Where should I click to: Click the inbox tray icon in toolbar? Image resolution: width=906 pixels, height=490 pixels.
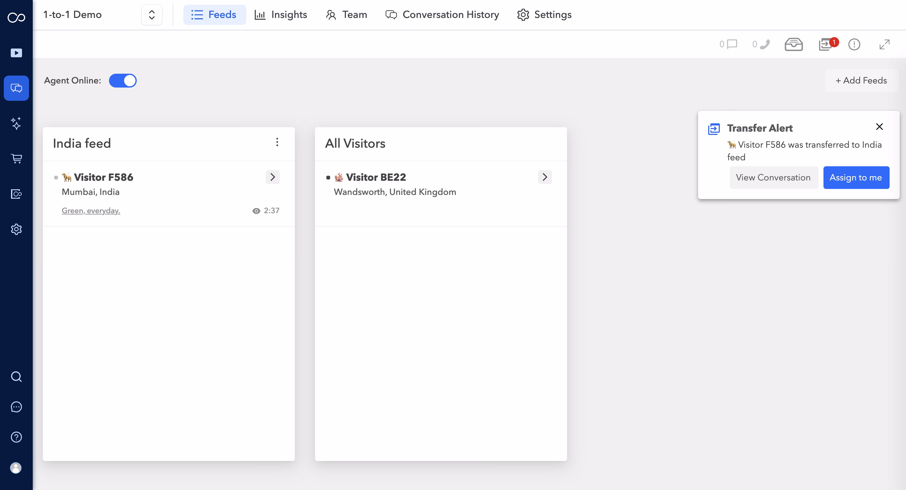794,44
